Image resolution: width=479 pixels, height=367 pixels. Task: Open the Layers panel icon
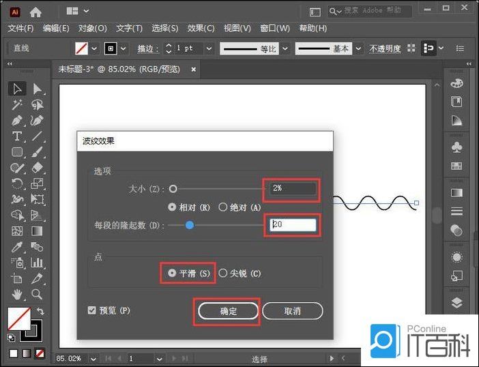point(456,303)
